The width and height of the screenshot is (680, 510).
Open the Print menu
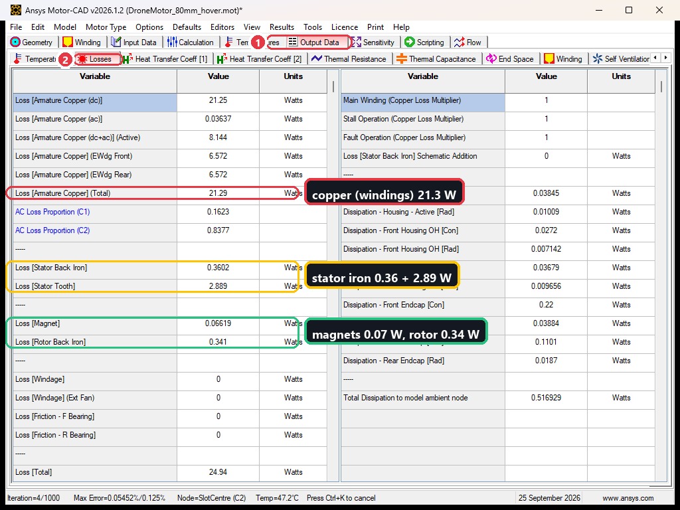pyautogui.click(x=376, y=27)
